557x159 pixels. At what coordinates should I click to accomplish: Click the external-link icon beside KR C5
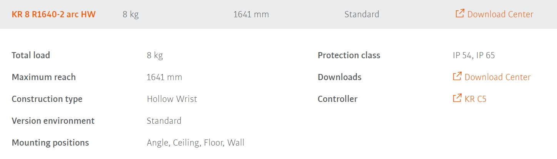457,98
